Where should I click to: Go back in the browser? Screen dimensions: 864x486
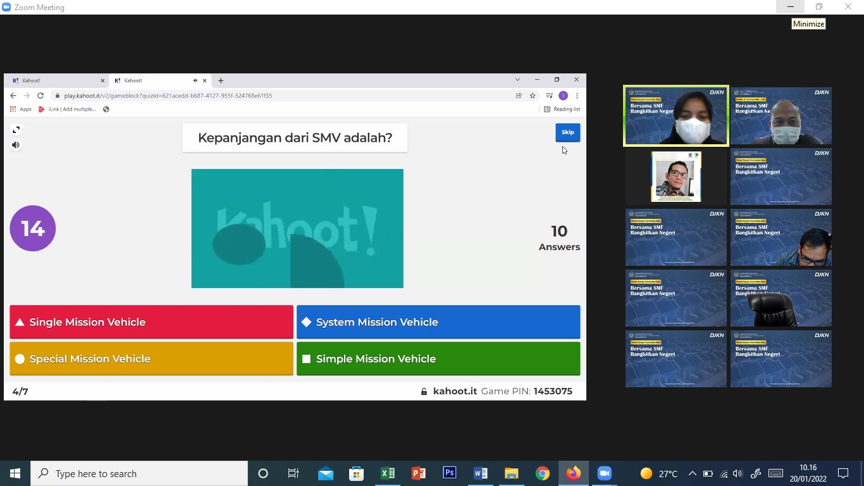pos(13,96)
